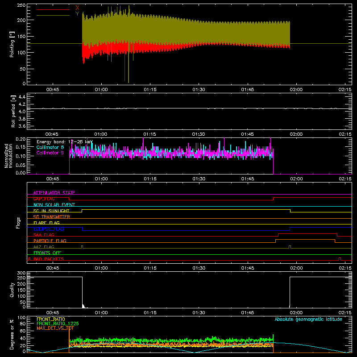
Task: Click the cyan "Collimator 8" legend label
Action: [50, 147]
